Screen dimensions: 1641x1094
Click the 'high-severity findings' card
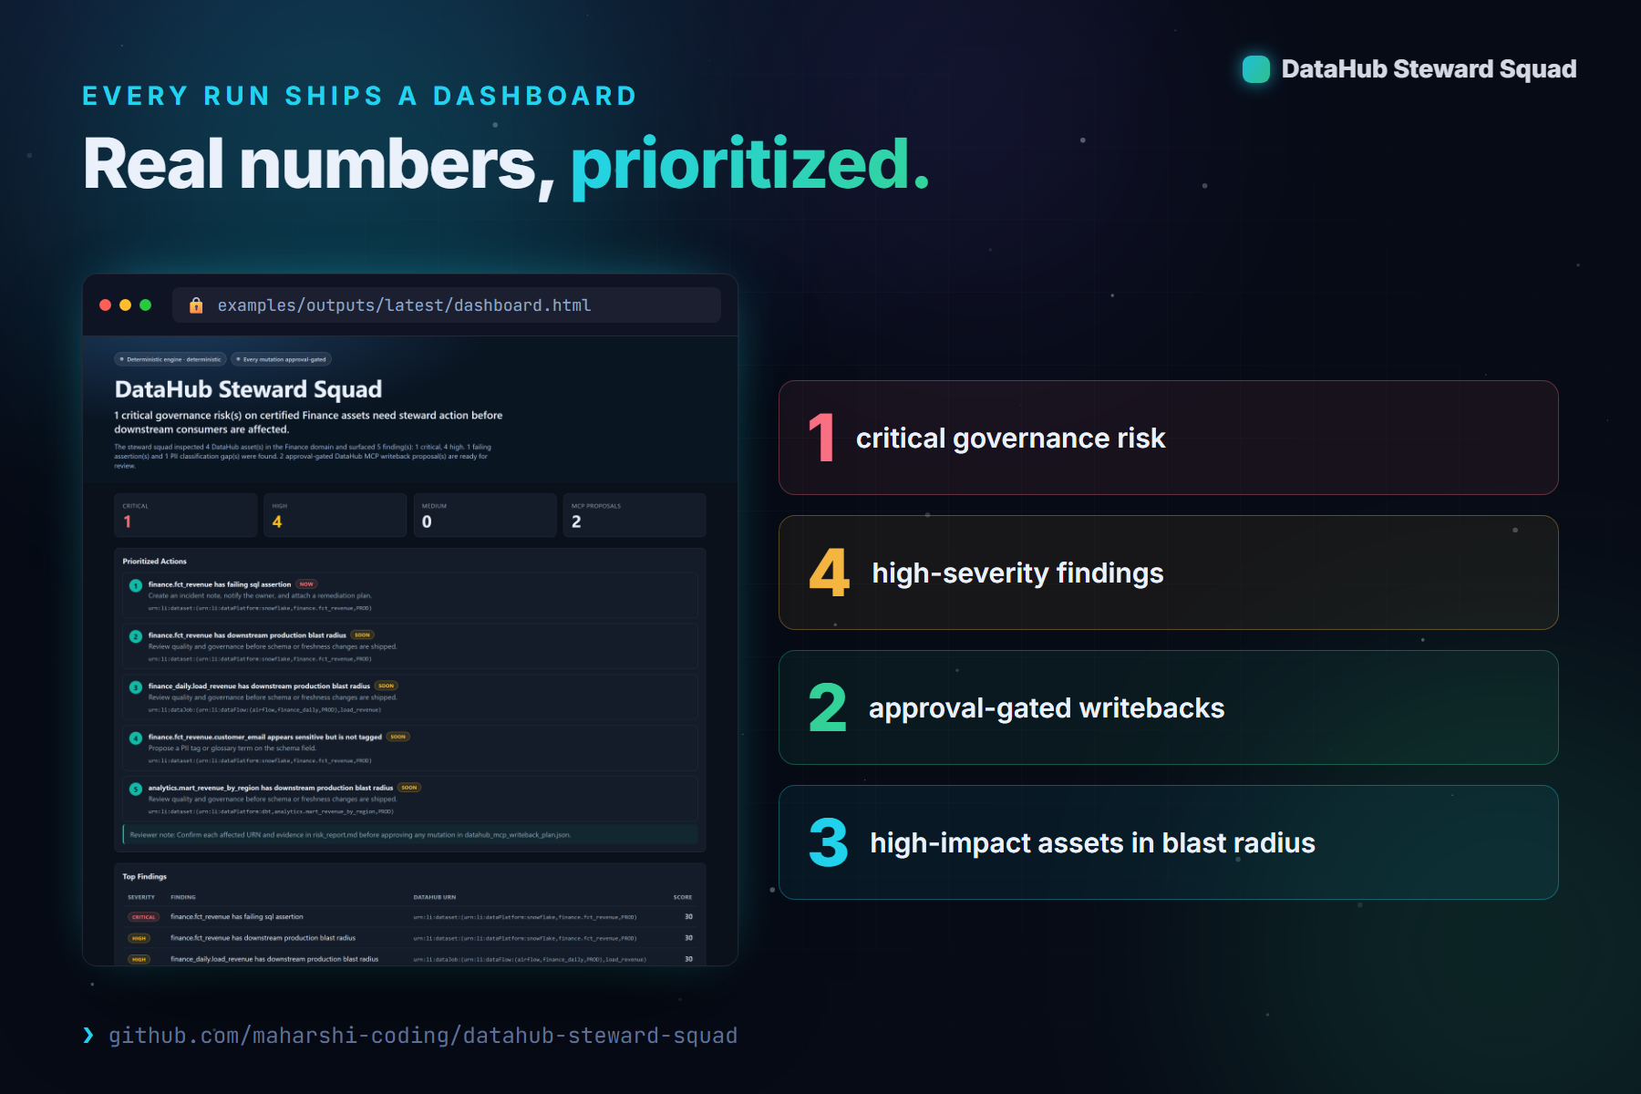1169,573
